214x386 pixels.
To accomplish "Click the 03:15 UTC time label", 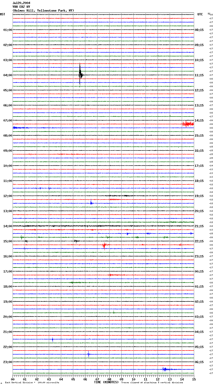I will [199, 317].
